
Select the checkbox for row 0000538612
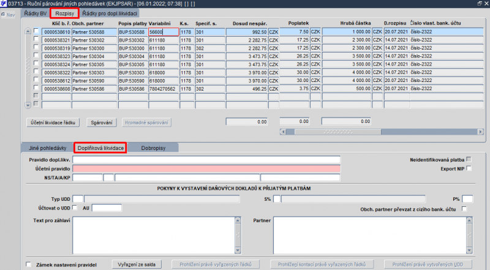[x=36, y=80]
